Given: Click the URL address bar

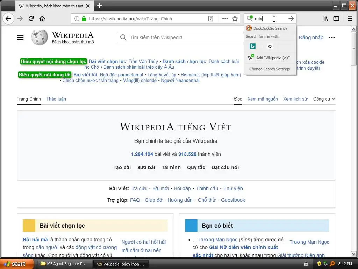Looking at the screenshot, I should coord(147,19).
